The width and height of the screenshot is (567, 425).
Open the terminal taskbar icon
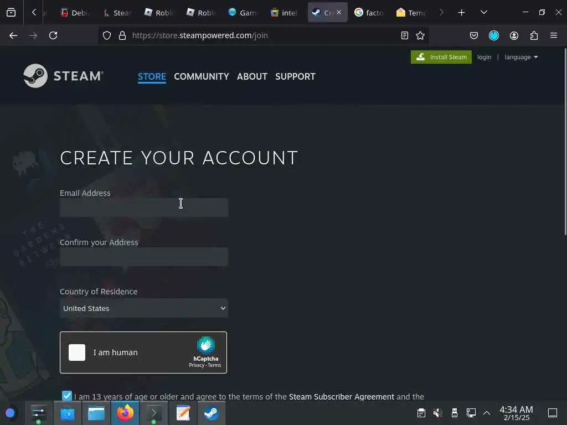pos(154,413)
